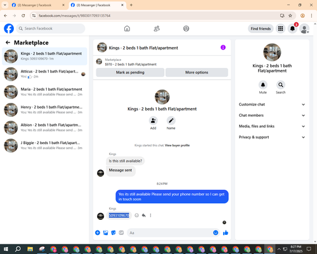
Task: Open File Explorer from the taskbar
Action: 30,249
